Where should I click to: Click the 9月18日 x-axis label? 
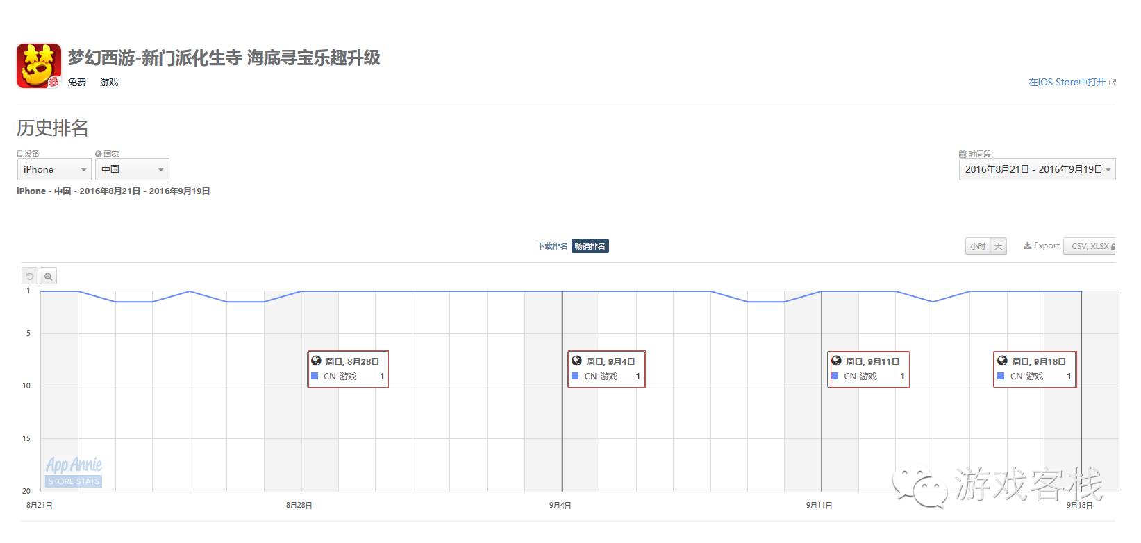pyautogui.click(x=1080, y=505)
